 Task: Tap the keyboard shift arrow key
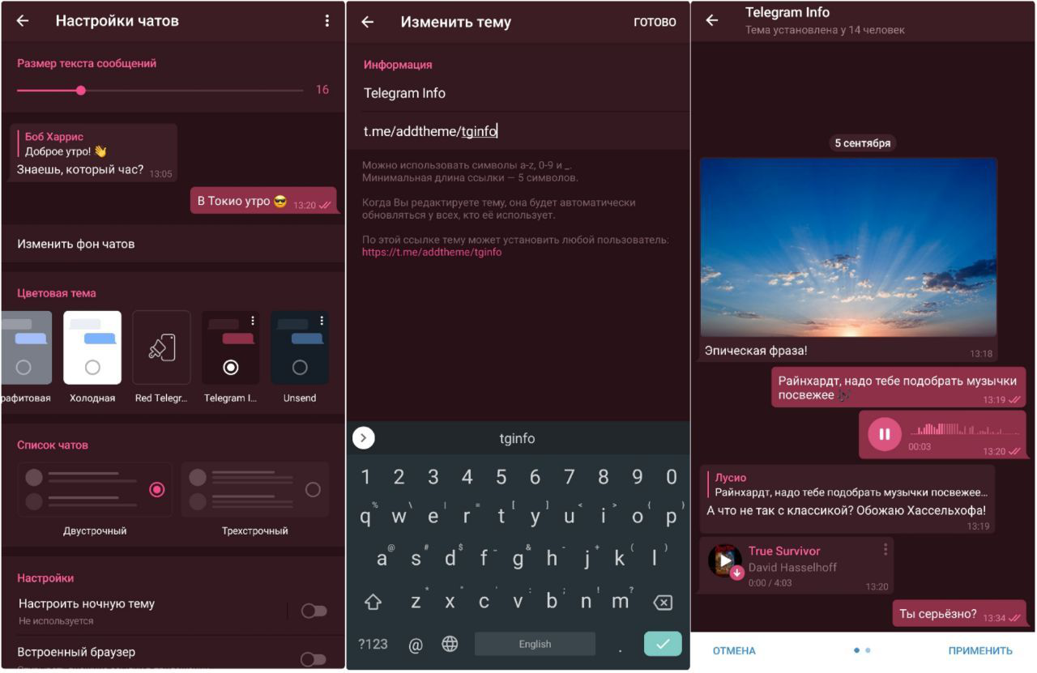point(373,602)
